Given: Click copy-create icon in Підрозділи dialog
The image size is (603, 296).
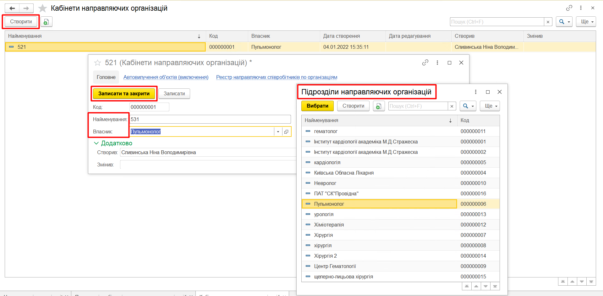Looking at the screenshot, I should [379, 106].
